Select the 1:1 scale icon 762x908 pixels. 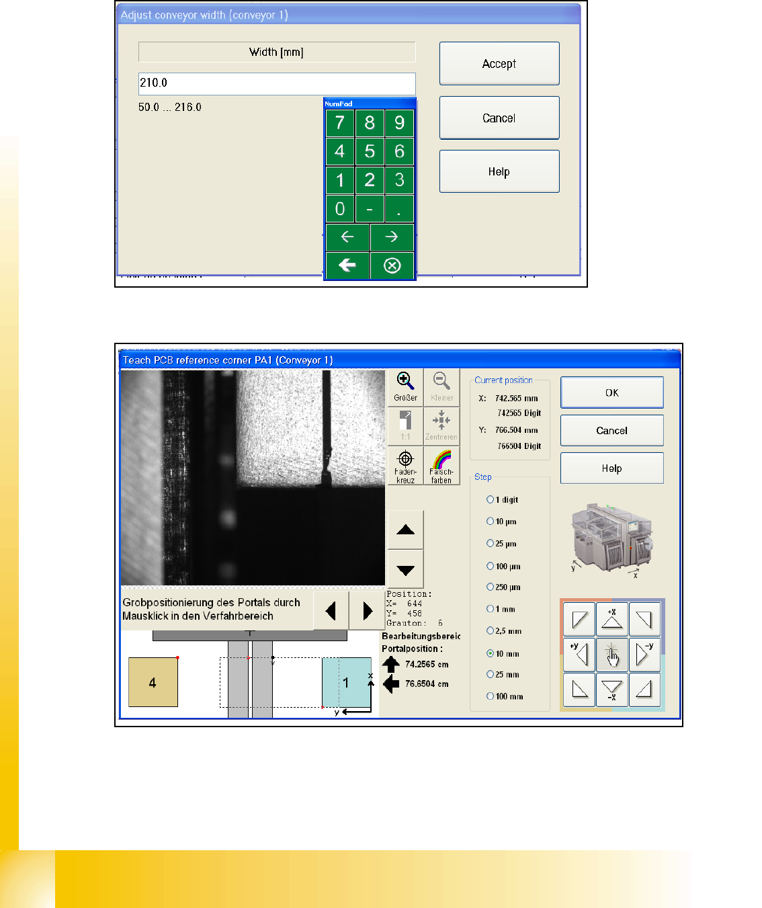coord(405,426)
